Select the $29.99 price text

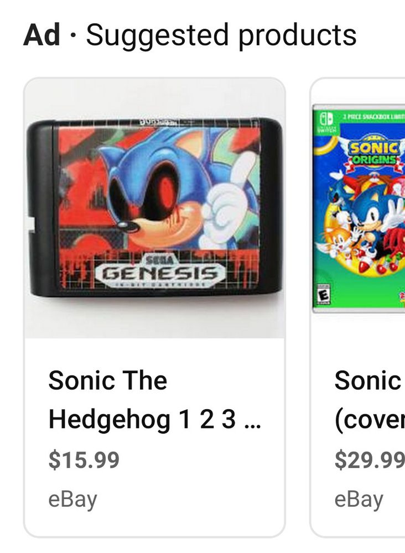click(370, 460)
